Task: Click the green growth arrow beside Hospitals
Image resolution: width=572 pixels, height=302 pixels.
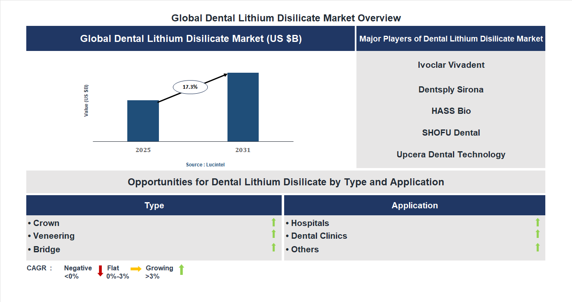Action: [x=538, y=223]
